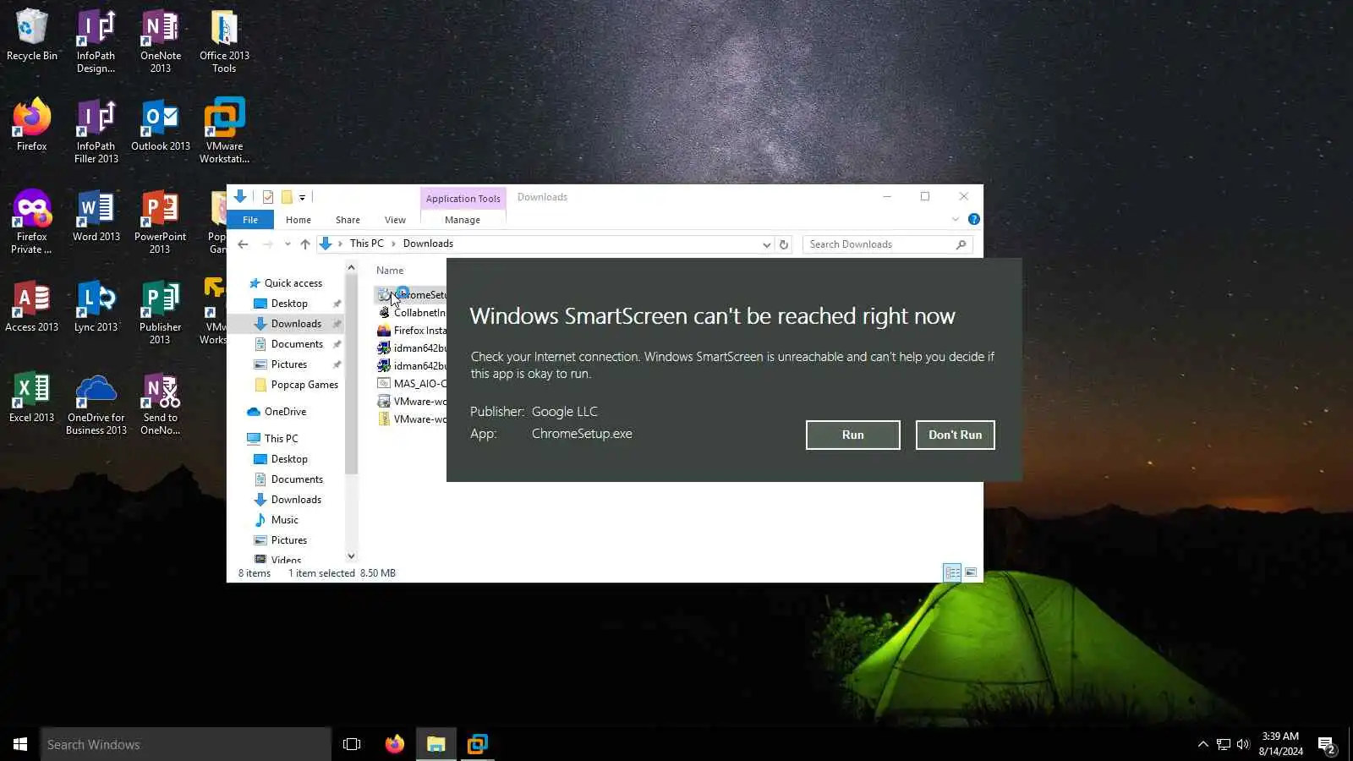Image resolution: width=1353 pixels, height=761 pixels.
Task: Select the Firefox Installer file
Action: click(412, 331)
